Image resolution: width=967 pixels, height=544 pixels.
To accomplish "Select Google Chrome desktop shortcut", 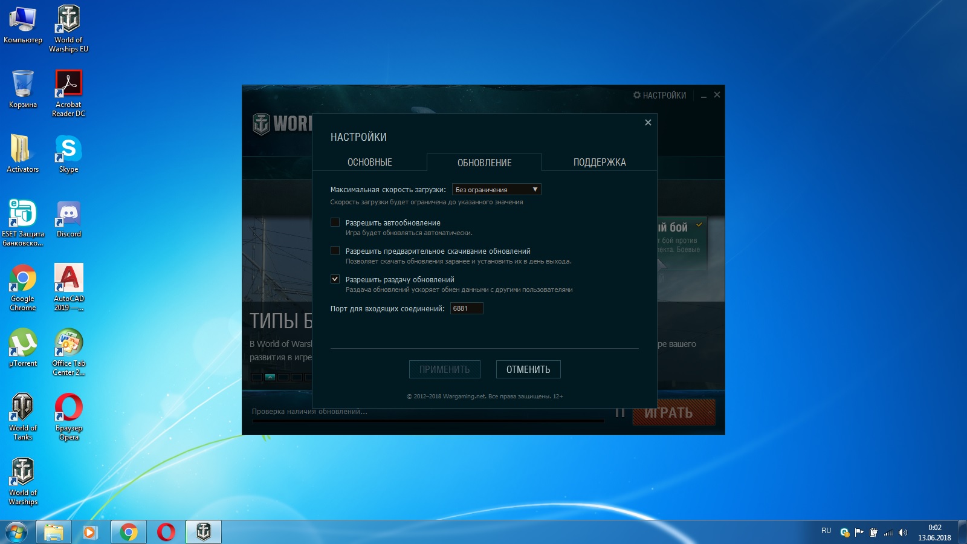I will coord(23,287).
